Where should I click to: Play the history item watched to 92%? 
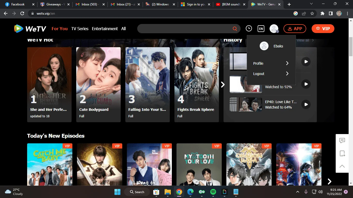[306, 84]
